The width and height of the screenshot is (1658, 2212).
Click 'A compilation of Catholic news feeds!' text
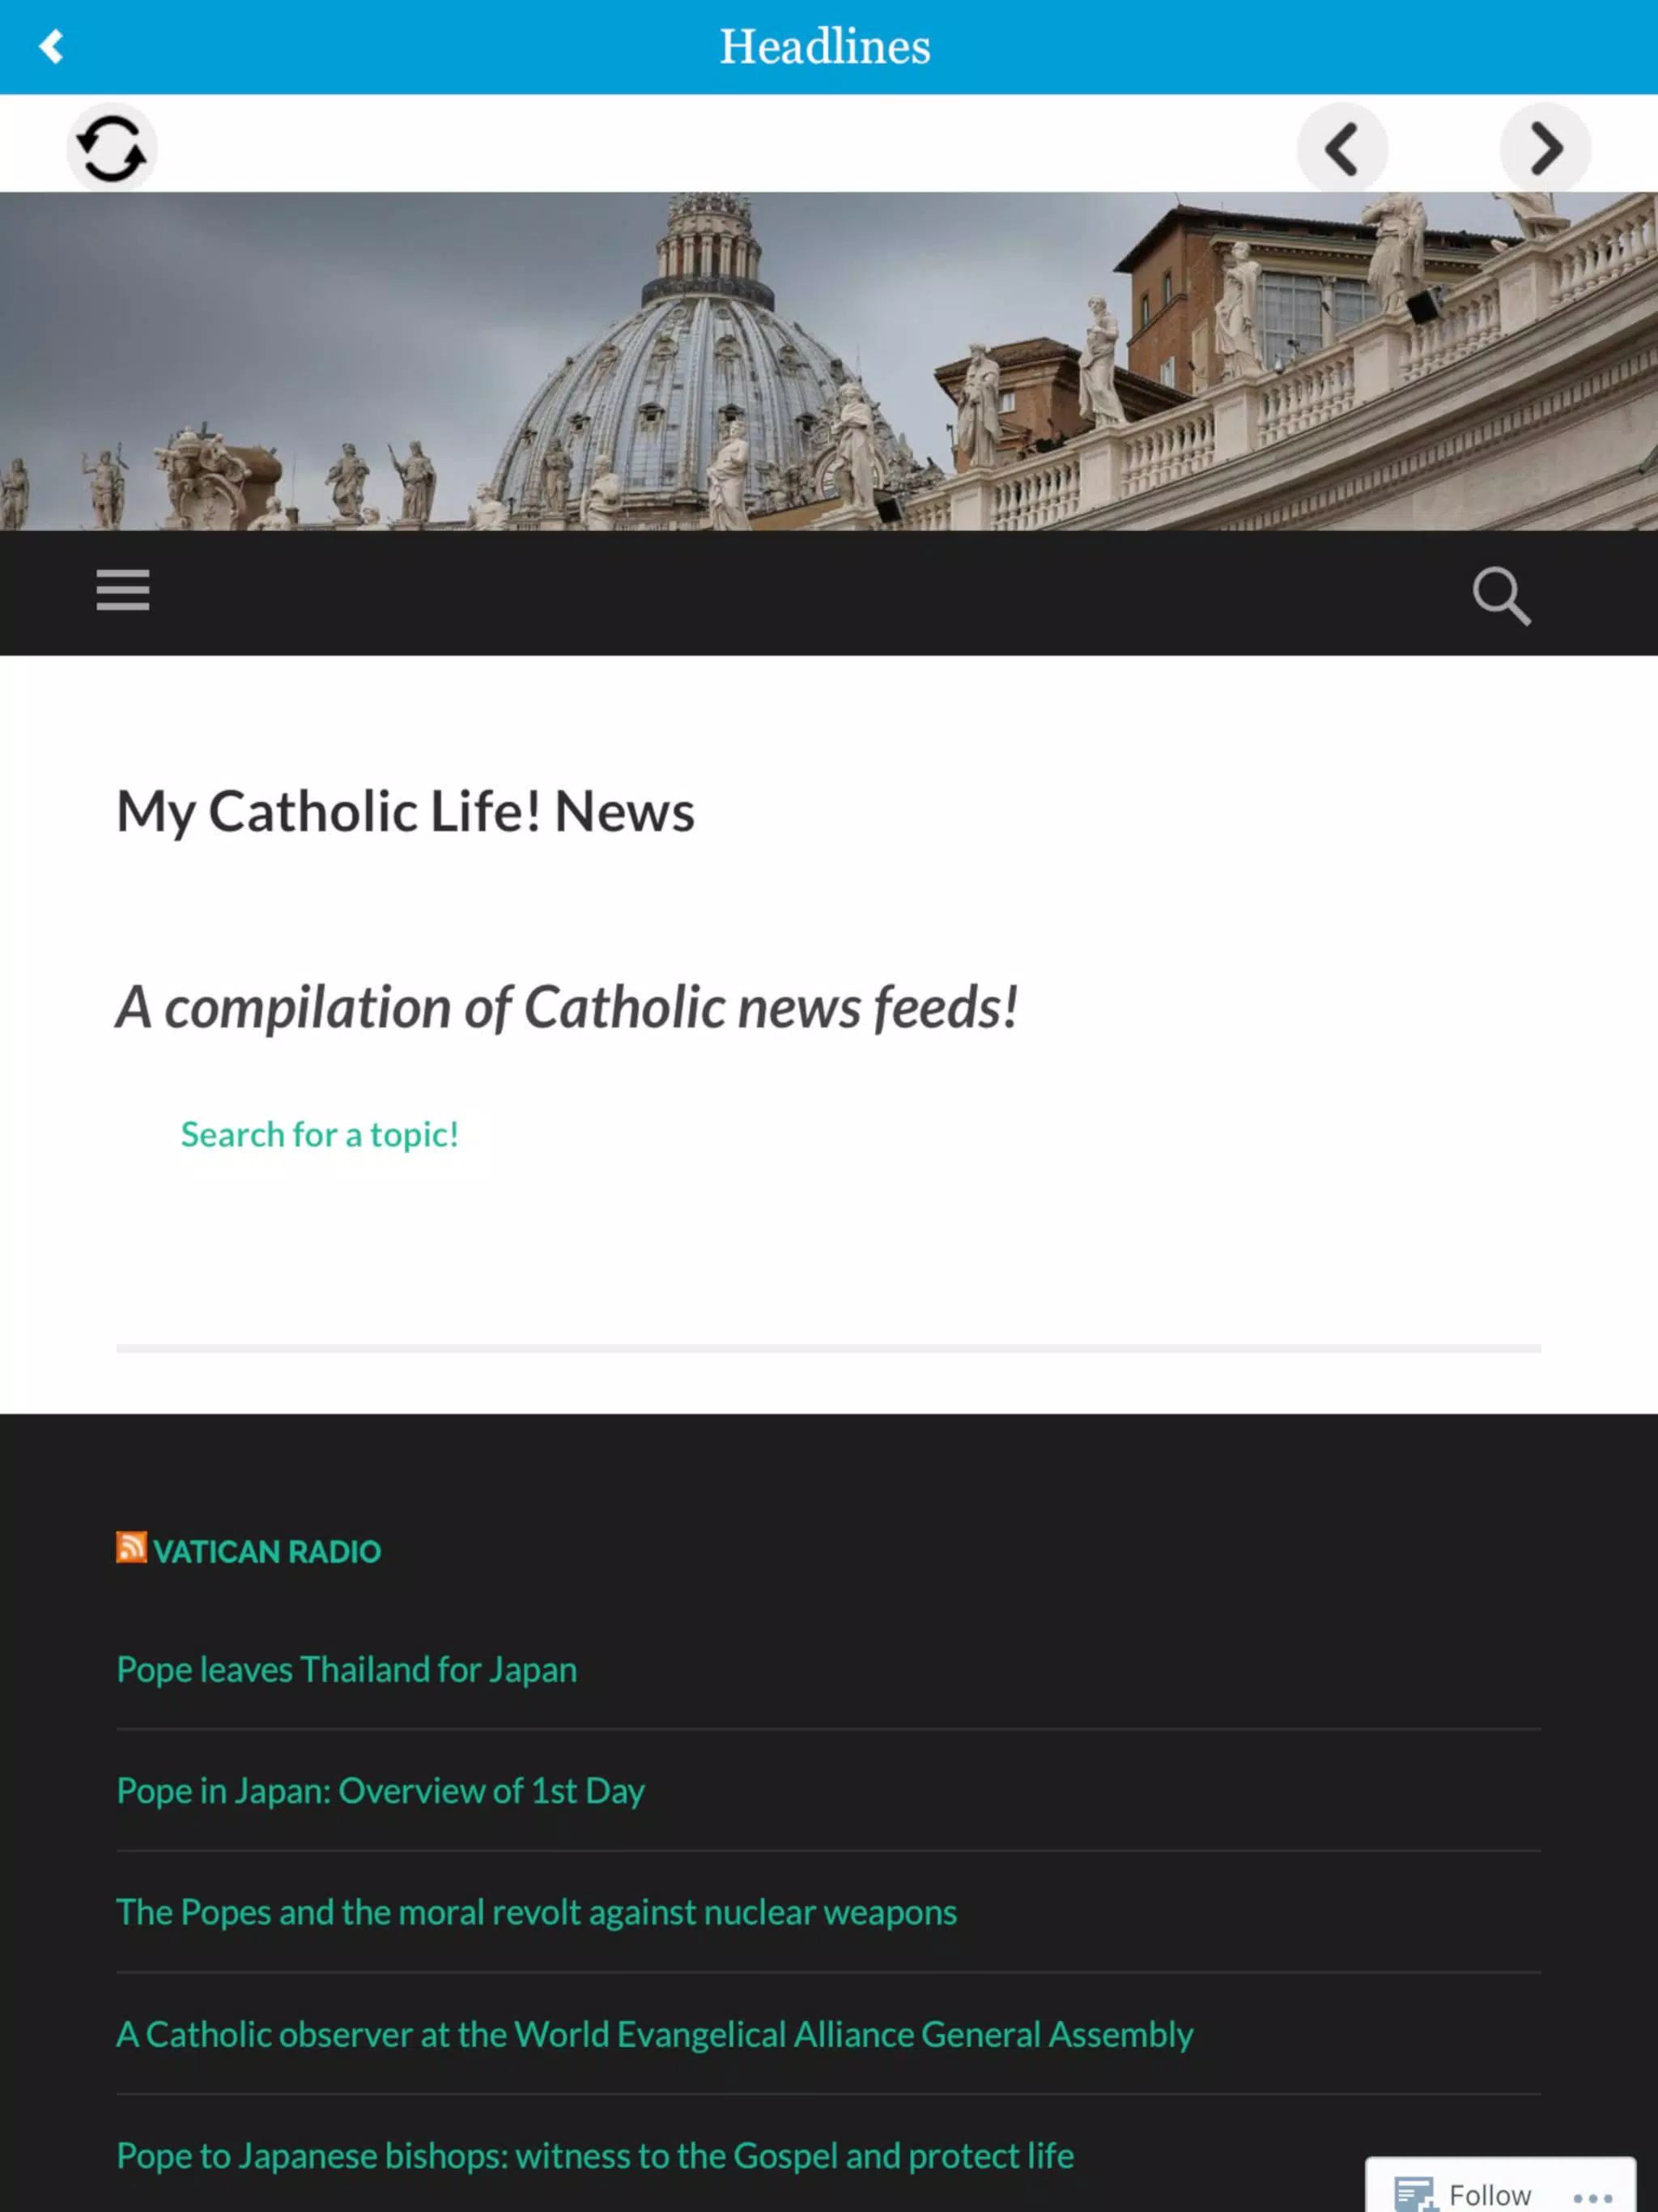point(567,1007)
